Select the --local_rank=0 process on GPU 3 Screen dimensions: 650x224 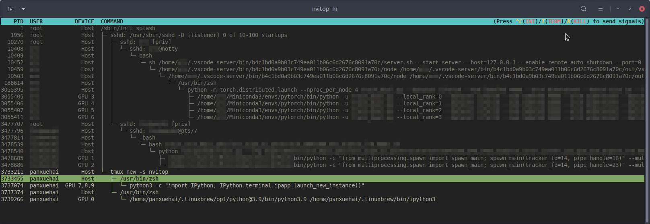click(x=323, y=97)
